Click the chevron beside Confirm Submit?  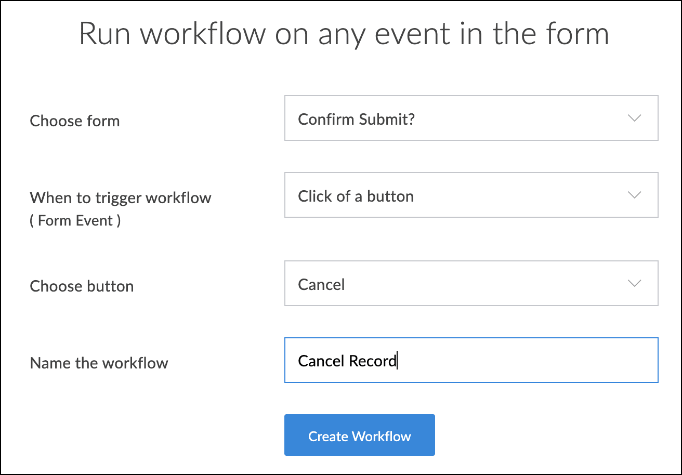pos(634,118)
